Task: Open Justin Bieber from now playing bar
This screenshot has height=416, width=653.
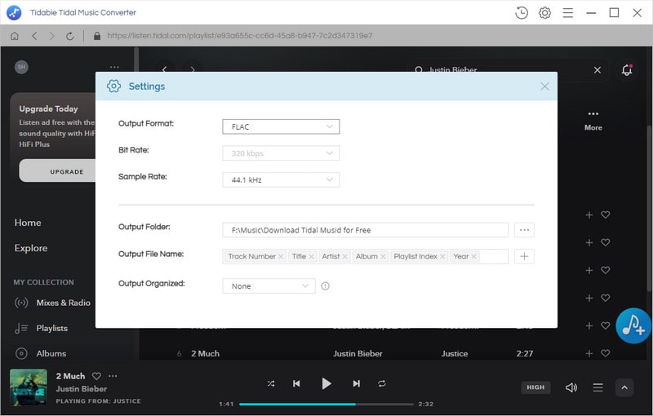Action: click(82, 389)
